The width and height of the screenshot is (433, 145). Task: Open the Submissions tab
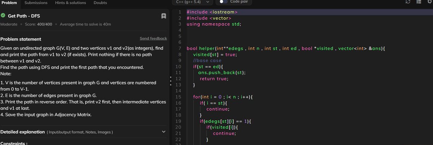tap(36, 3)
